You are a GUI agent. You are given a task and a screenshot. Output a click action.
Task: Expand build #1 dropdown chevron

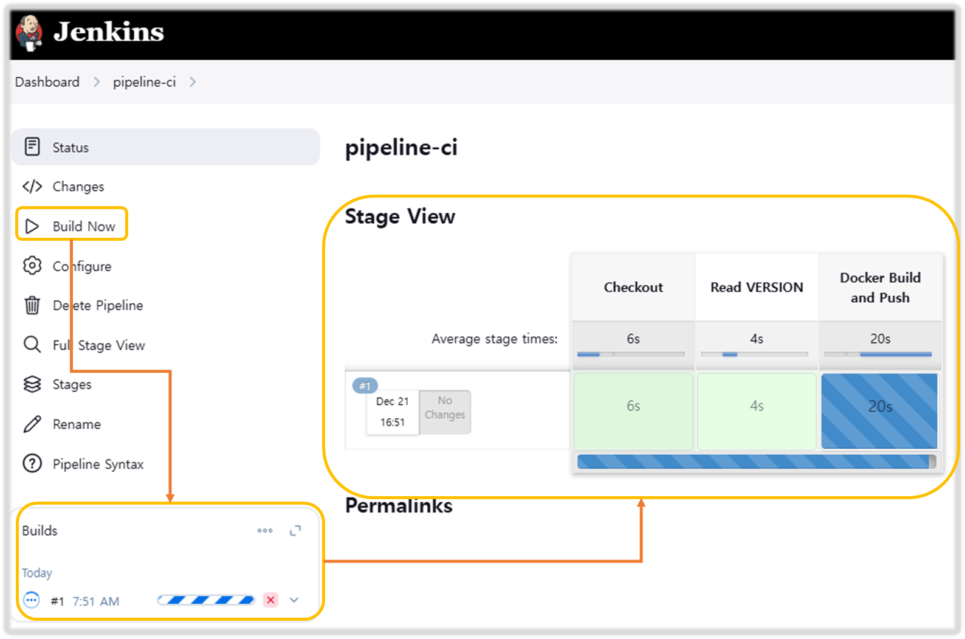pos(294,600)
